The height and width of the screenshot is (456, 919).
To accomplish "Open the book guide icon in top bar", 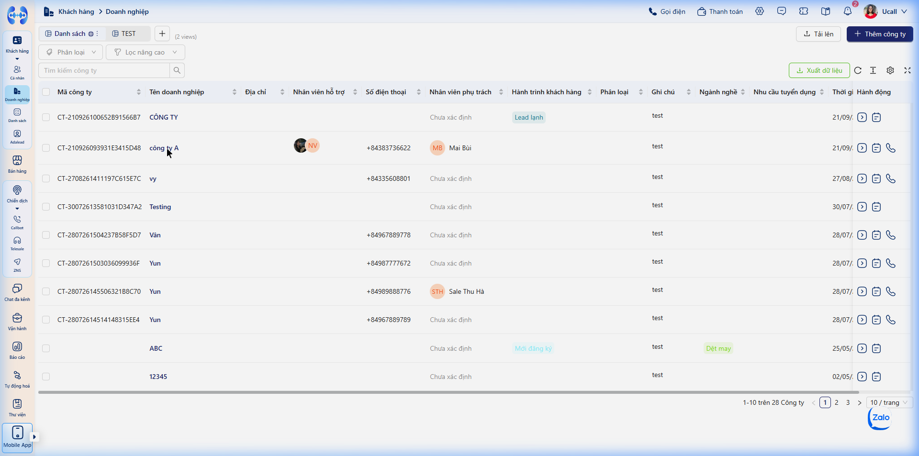I will point(826,11).
